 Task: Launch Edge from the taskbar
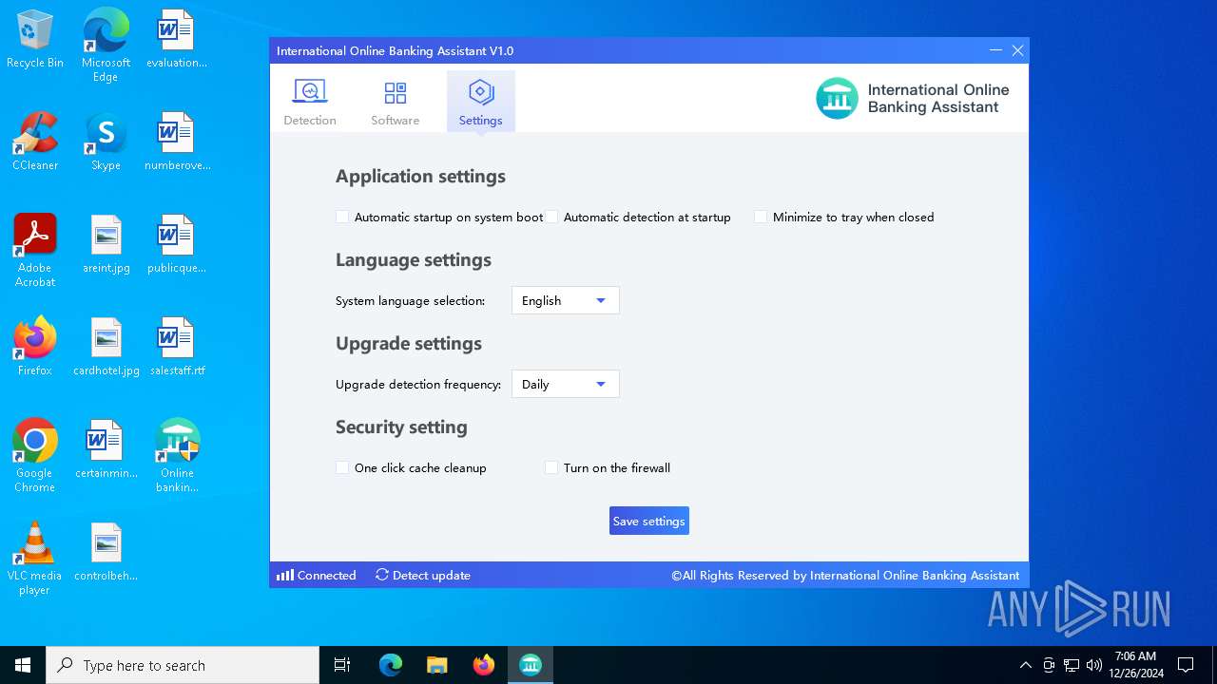point(390,665)
